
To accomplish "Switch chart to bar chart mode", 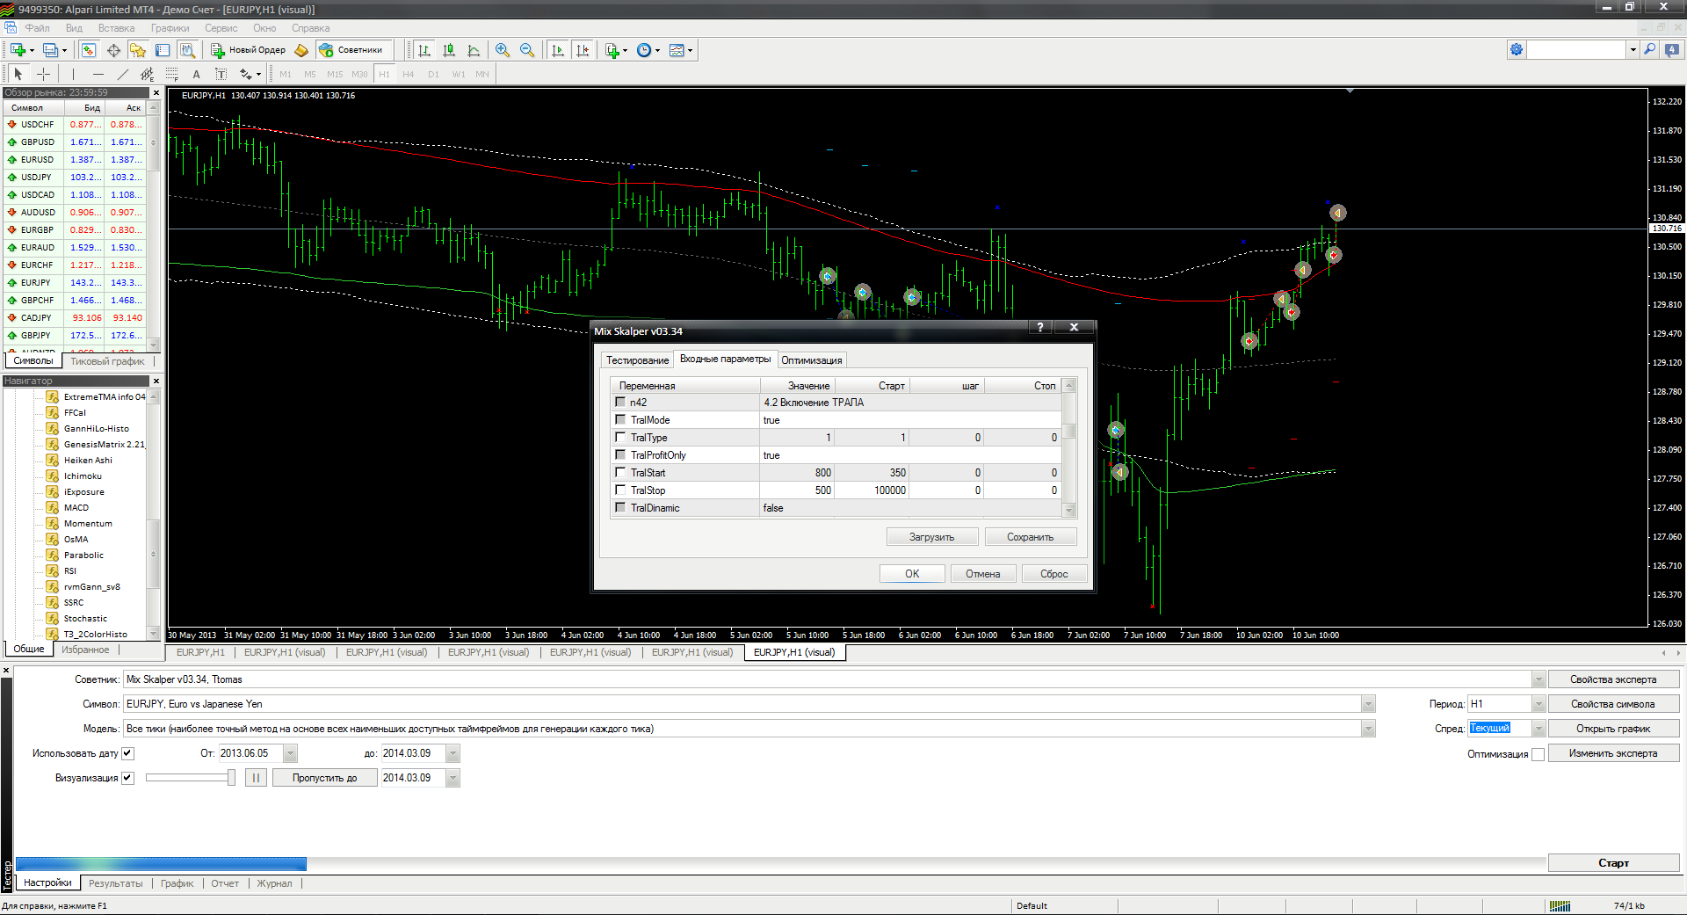I will (x=424, y=50).
